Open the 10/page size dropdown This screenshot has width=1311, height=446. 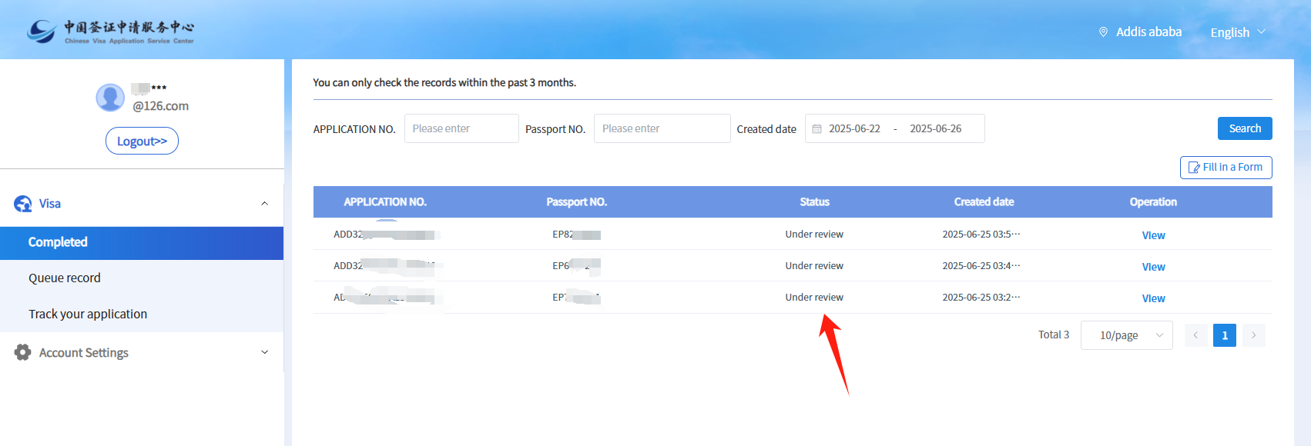click(x=1126, y=335)
